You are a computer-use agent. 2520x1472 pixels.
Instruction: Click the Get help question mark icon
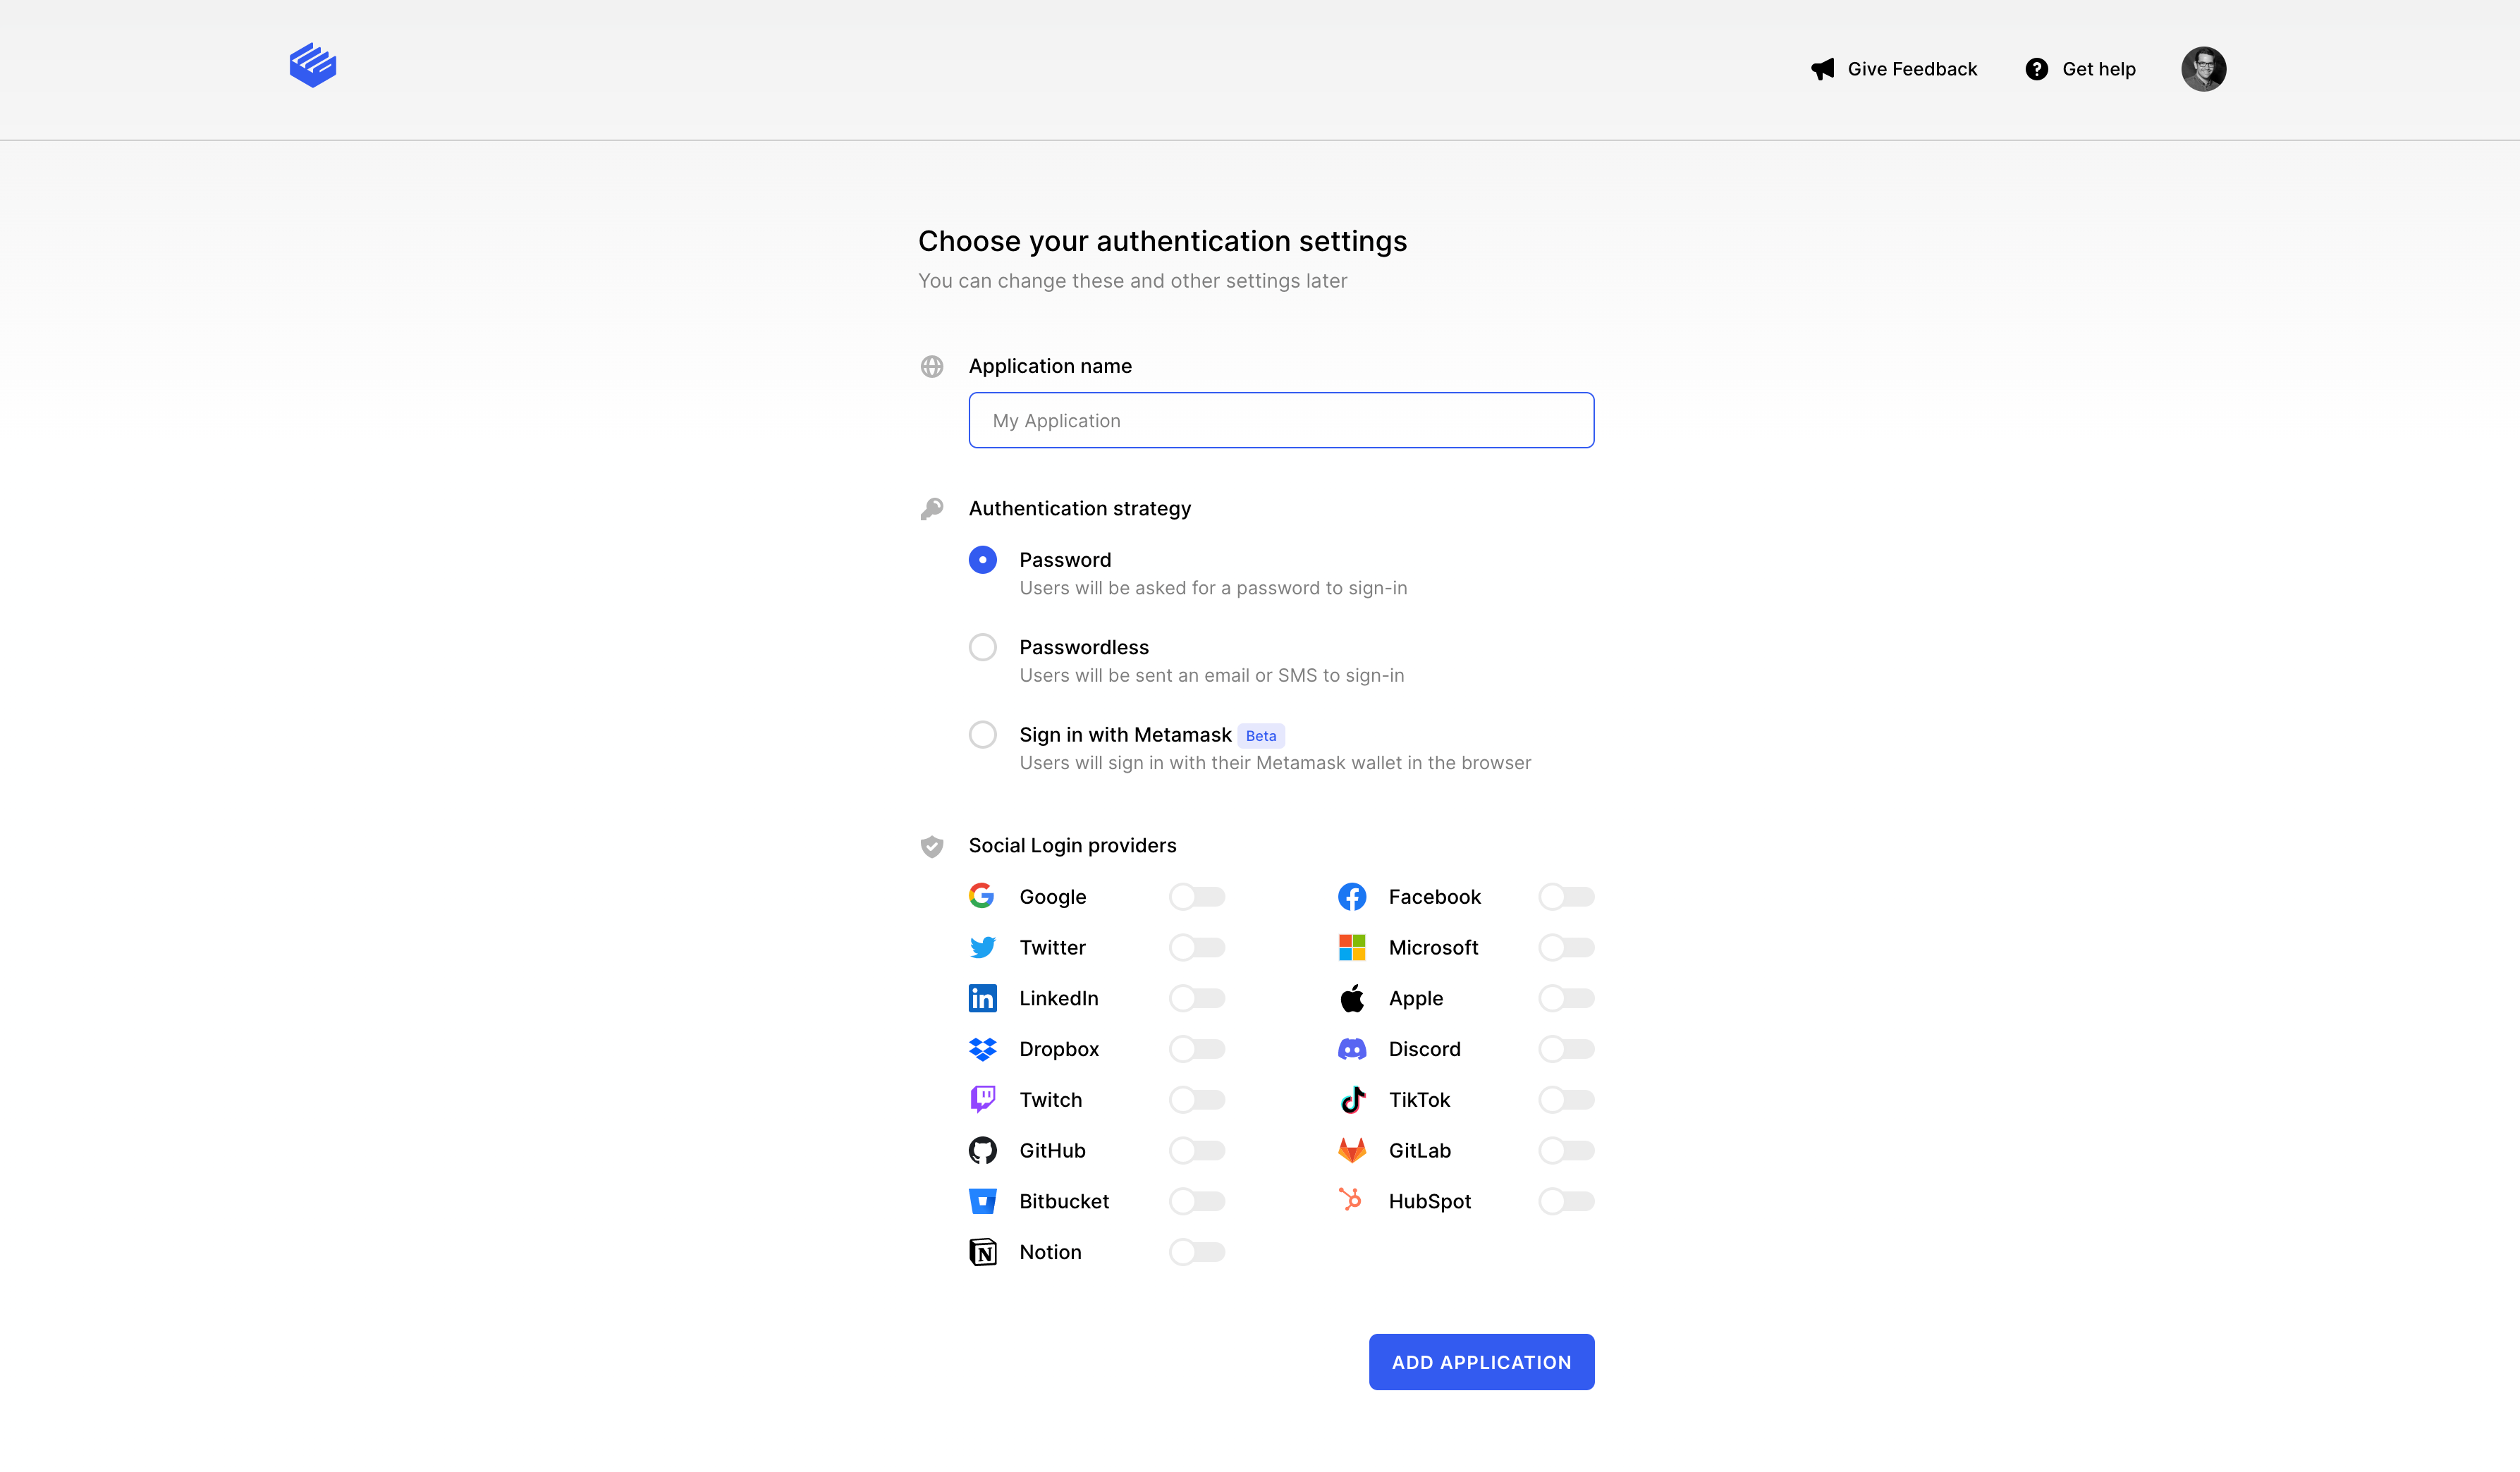point(2036,69)
